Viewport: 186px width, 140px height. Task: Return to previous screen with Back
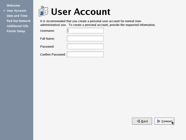click(x=142, y=121)
